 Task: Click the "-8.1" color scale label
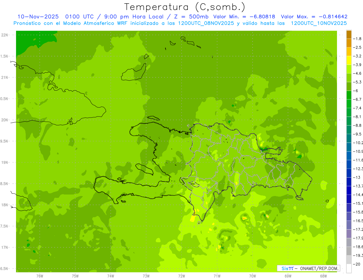tap(358, 117)
